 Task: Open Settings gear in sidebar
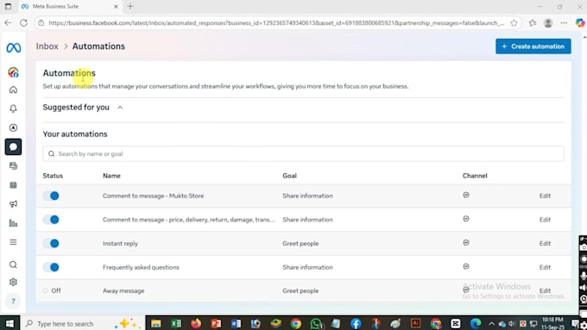coord(13,282)
